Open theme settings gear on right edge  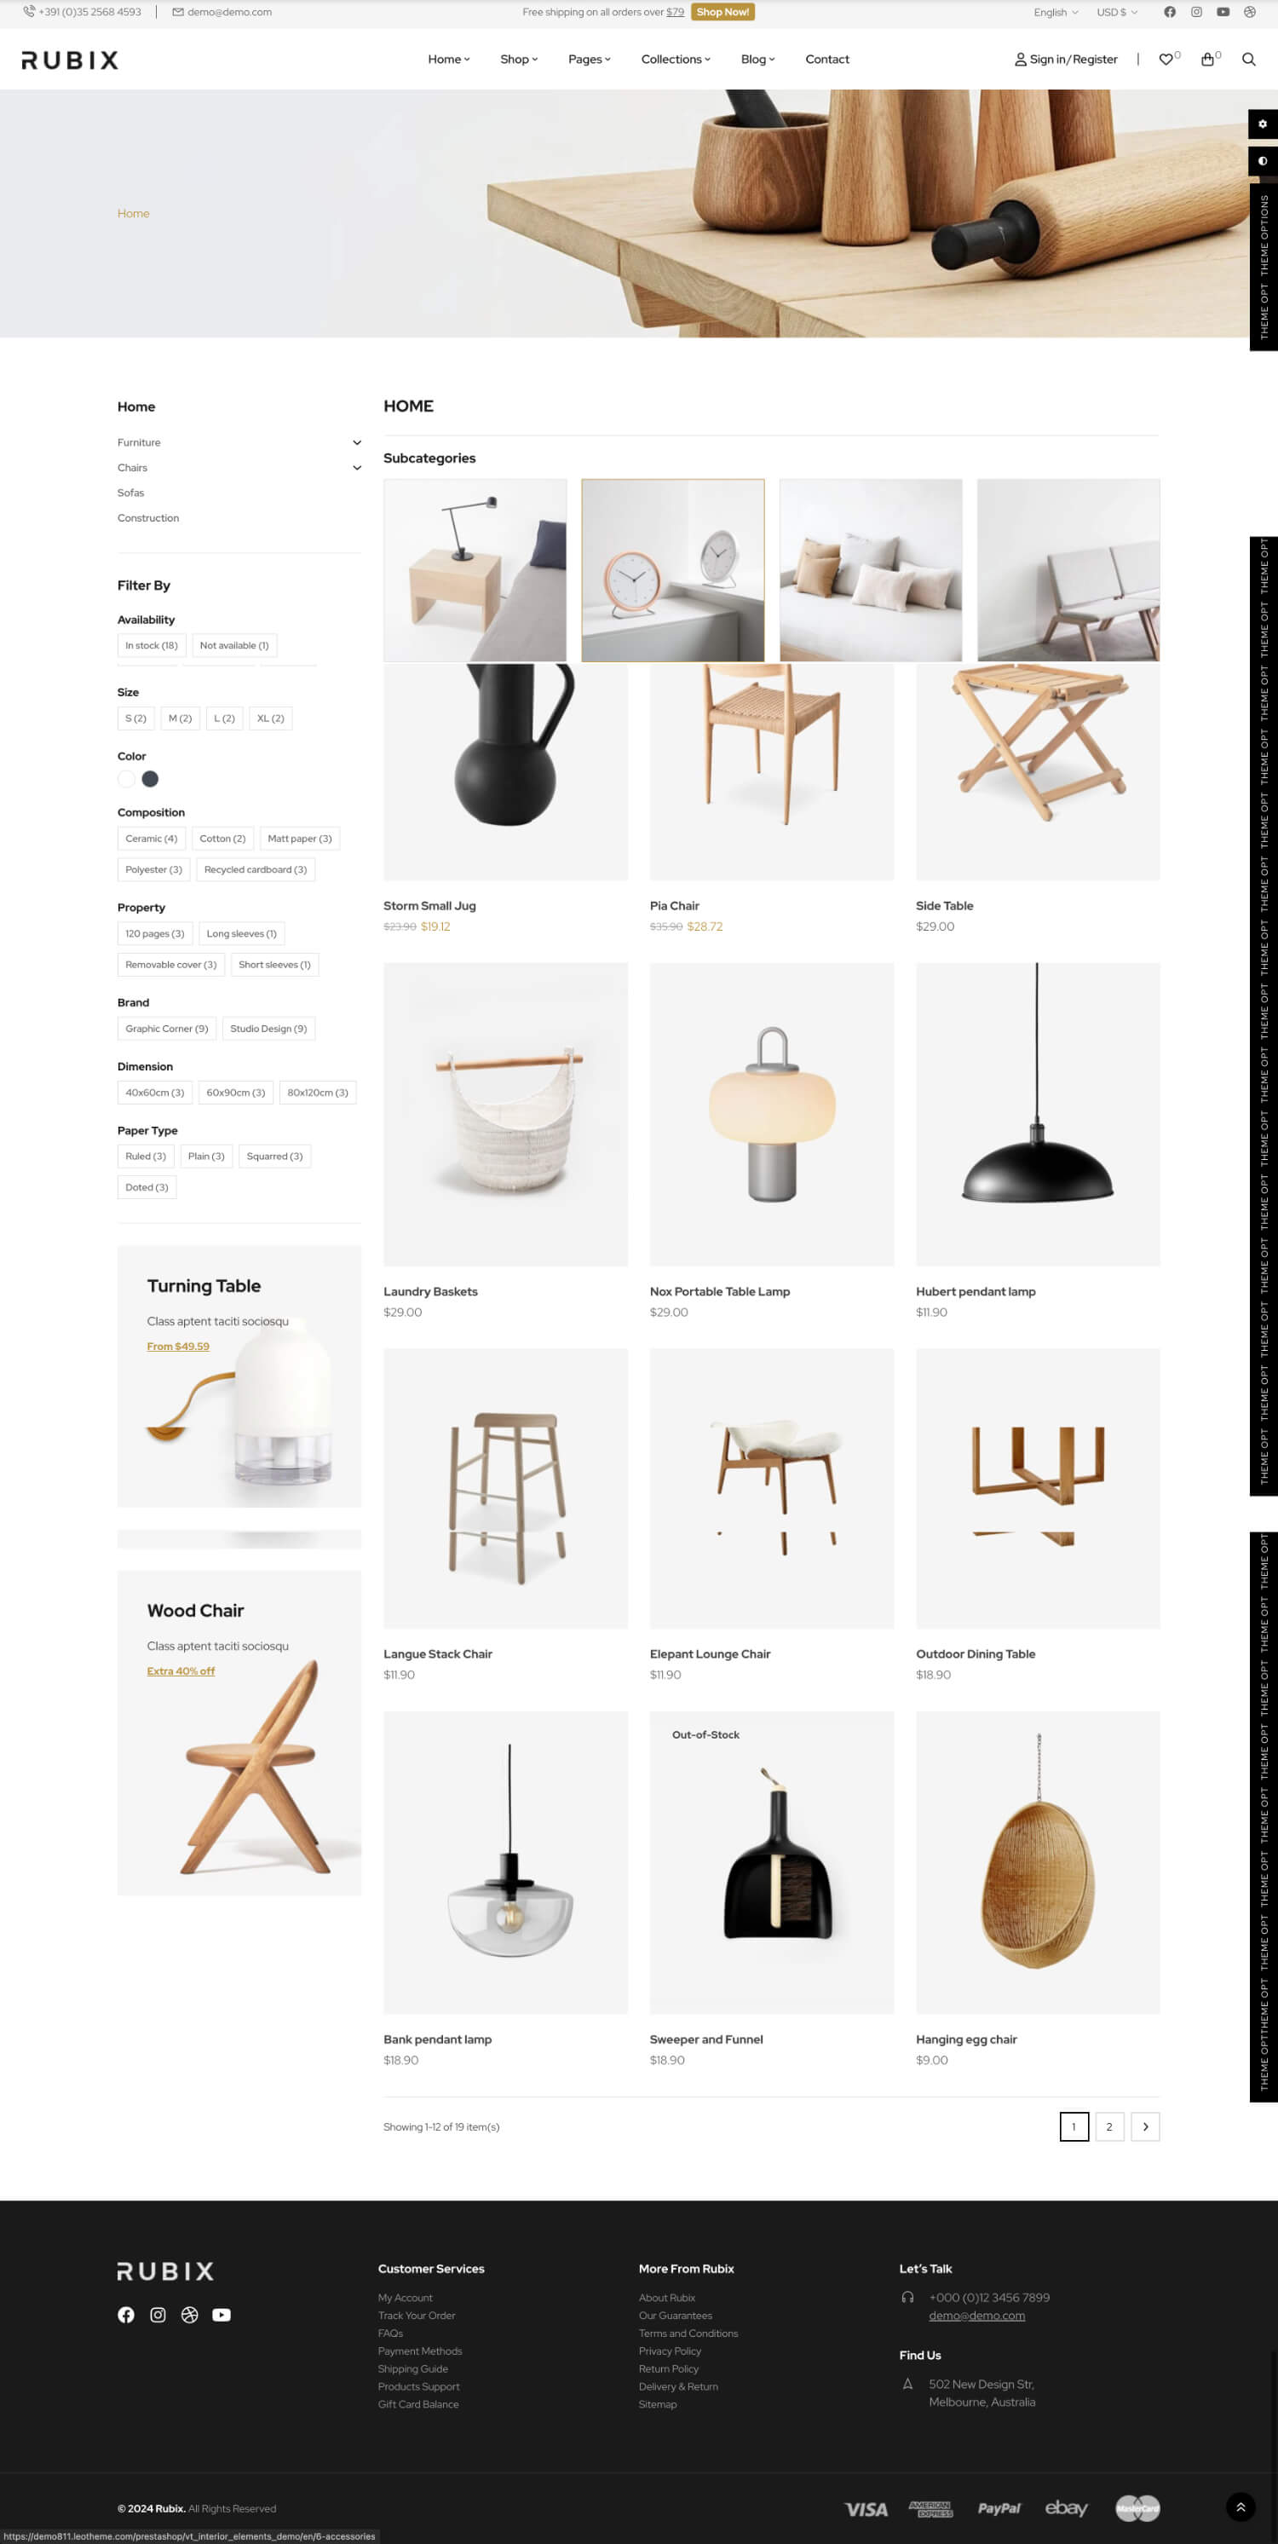coord(1262,124)
